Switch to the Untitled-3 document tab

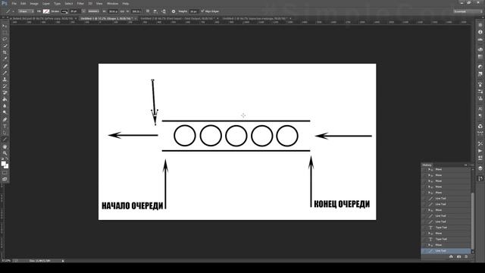click(255, 18)
